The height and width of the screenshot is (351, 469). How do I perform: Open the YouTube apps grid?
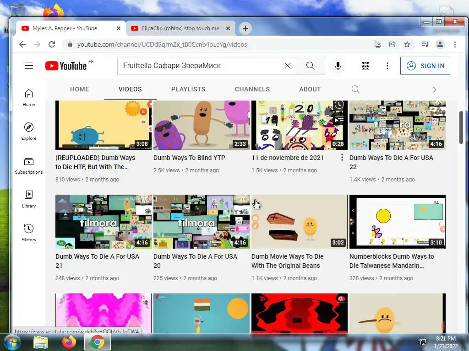click(365, 66)
